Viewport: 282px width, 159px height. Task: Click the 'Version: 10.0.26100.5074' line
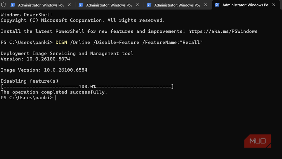(35, 59)
